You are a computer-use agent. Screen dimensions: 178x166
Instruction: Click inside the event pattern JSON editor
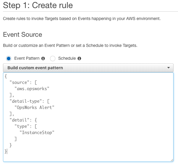click(88, 117)
